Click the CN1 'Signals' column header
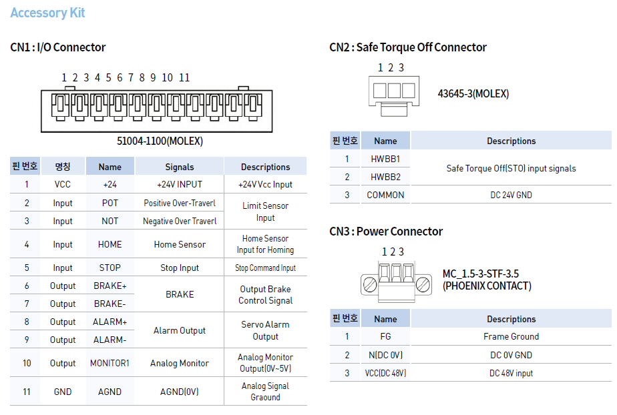 coord(180,167)
